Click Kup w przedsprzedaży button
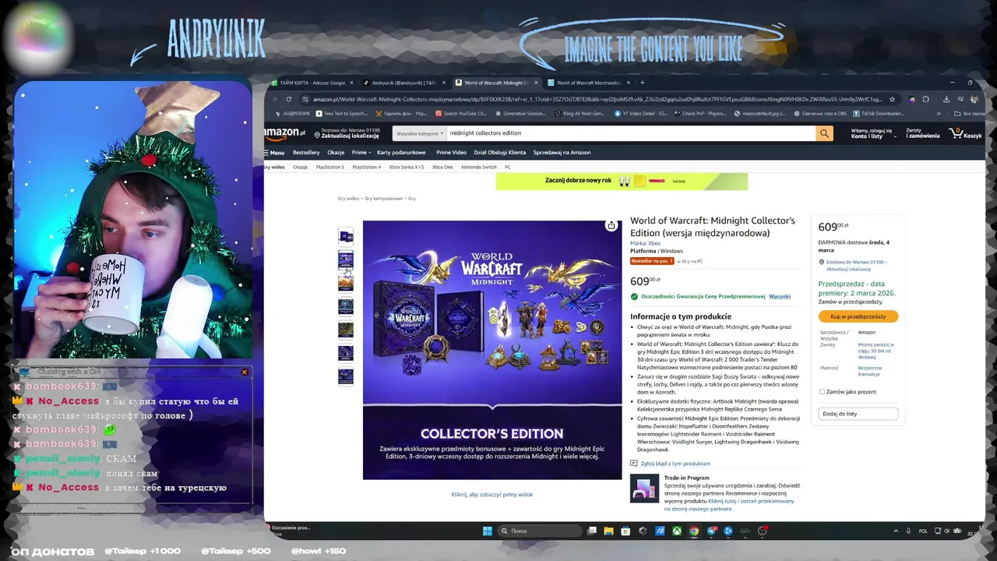This screenshot has height=561, width=997. (858, 316)
